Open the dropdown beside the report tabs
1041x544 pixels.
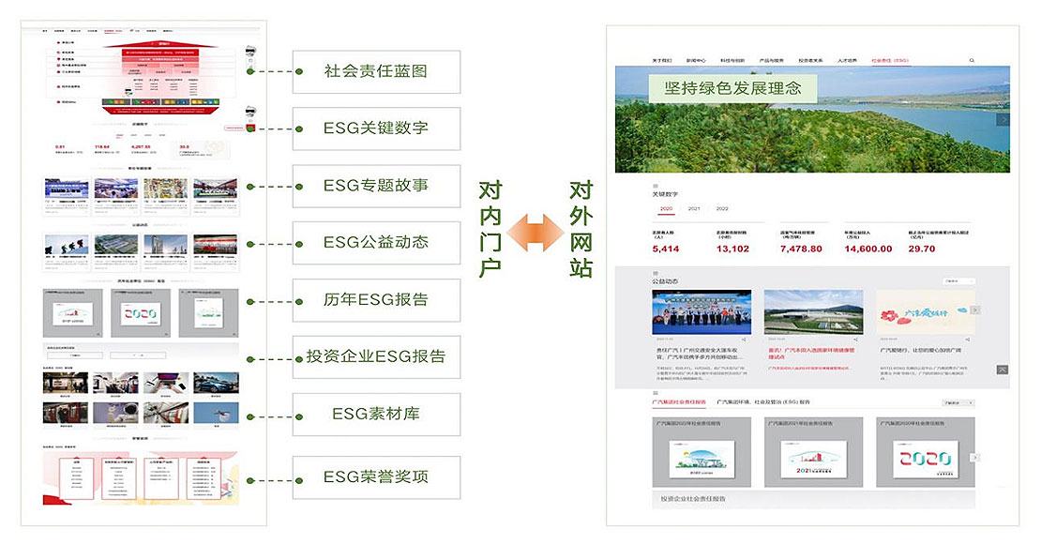point(958,402)
